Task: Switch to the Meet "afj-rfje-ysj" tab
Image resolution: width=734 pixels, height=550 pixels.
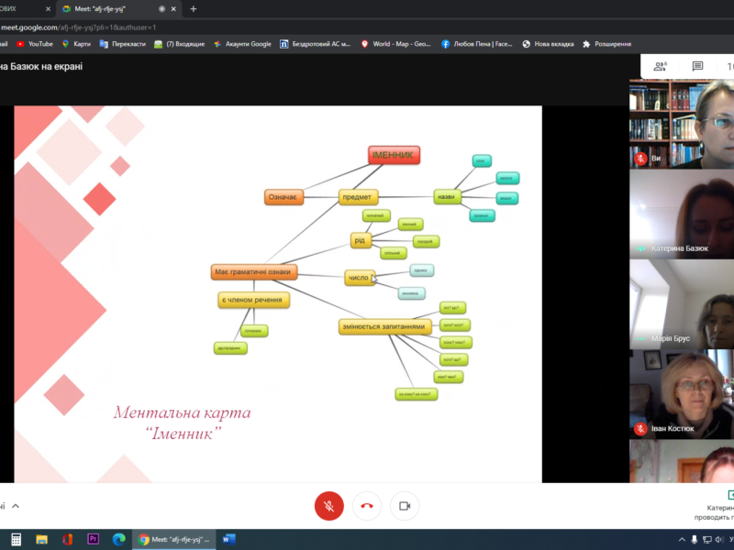Action: pos(110,8)
